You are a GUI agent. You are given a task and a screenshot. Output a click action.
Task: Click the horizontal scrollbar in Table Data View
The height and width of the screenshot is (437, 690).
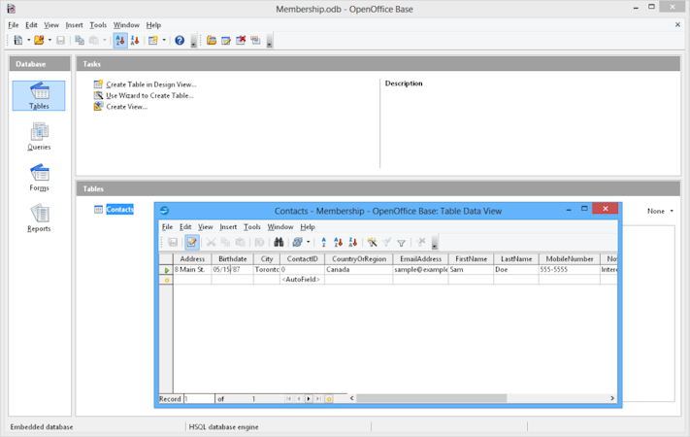pos(432,398)
